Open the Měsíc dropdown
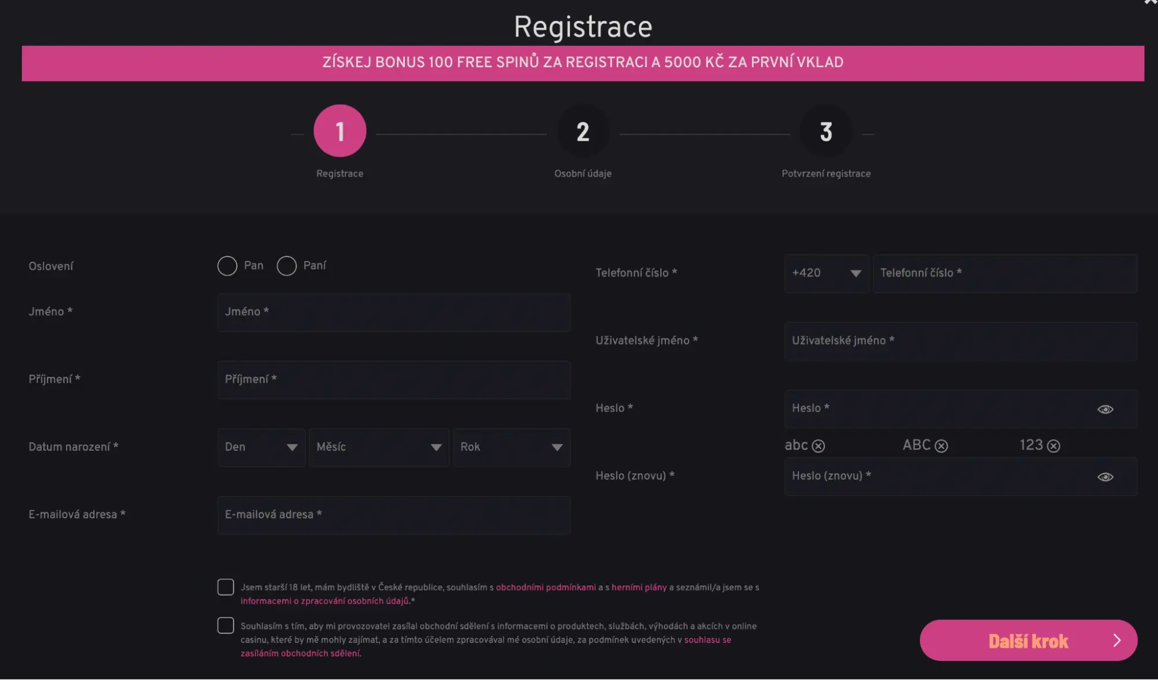Viewport: 1158px width, 680px height. (378, 447)
